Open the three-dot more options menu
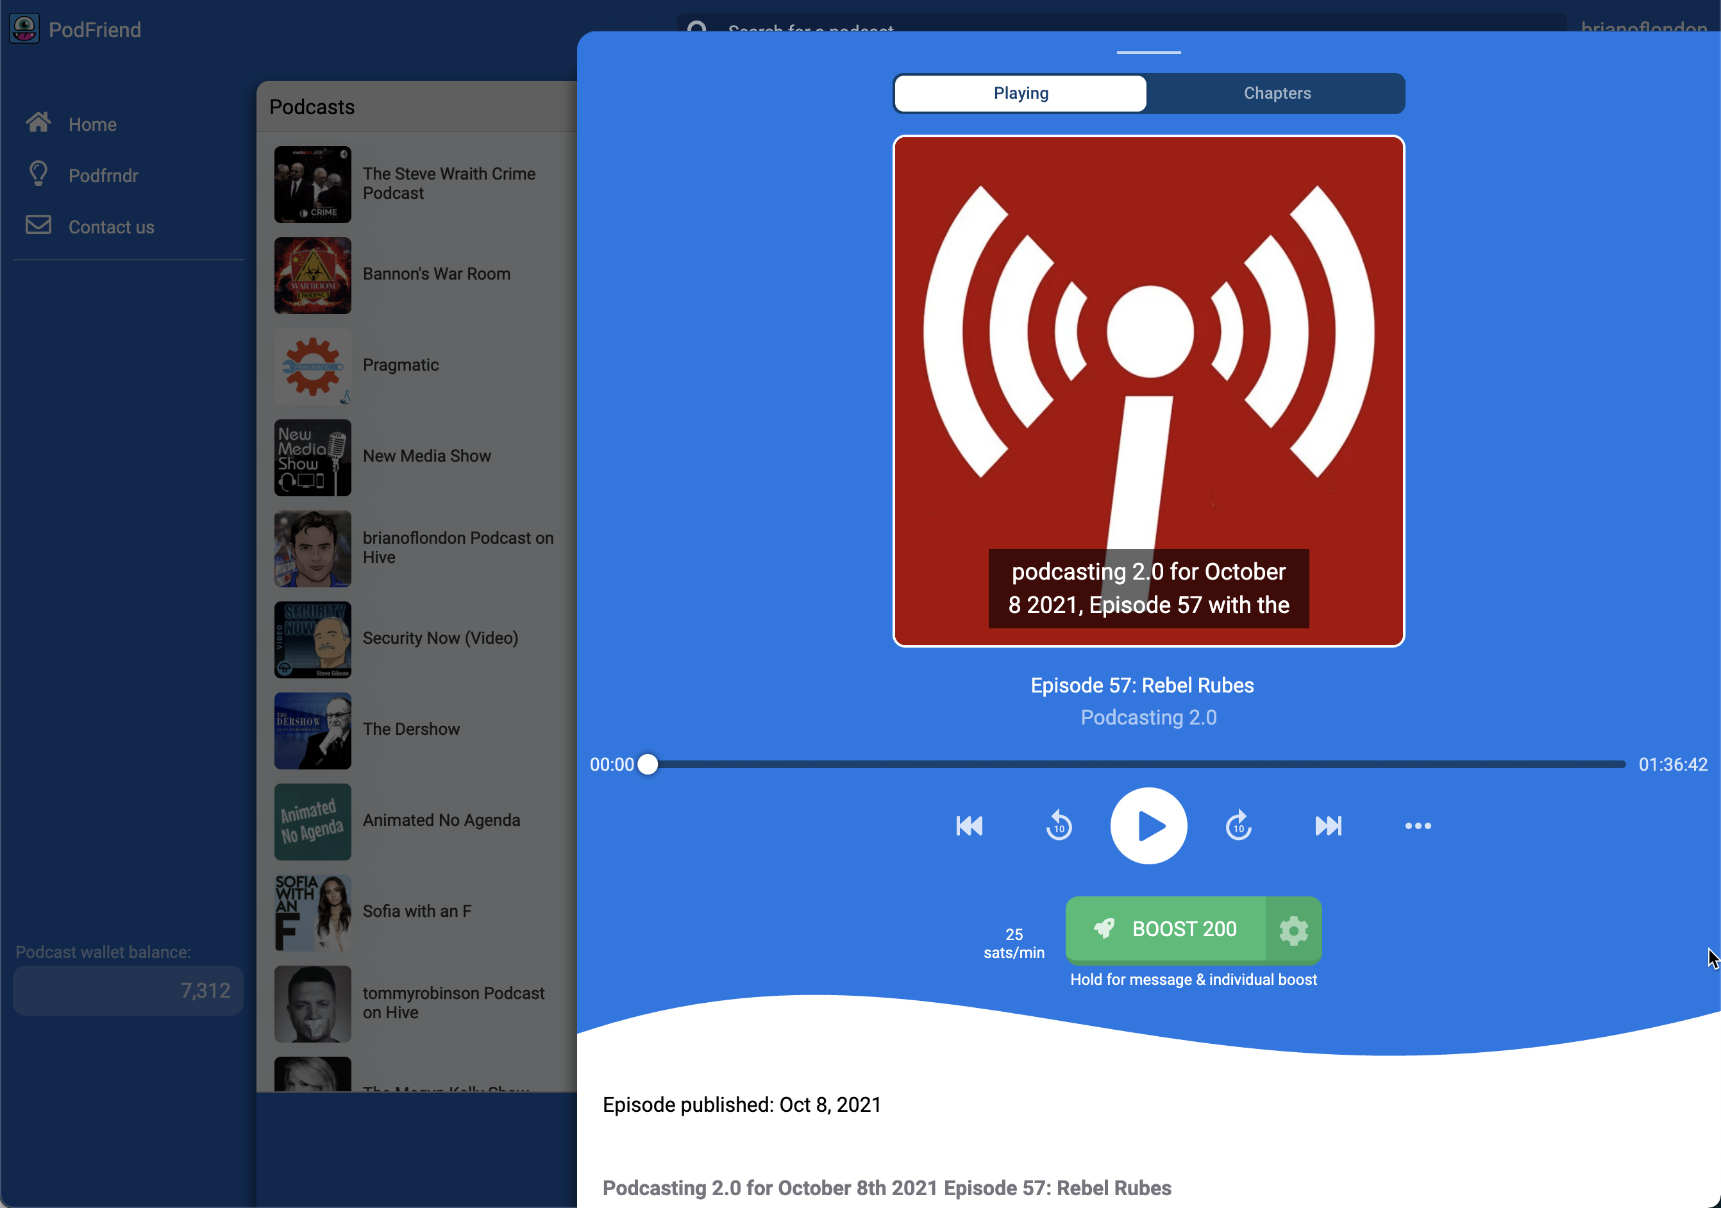This screenshot has width=1721, height=1208. (x=1418, y=826)
